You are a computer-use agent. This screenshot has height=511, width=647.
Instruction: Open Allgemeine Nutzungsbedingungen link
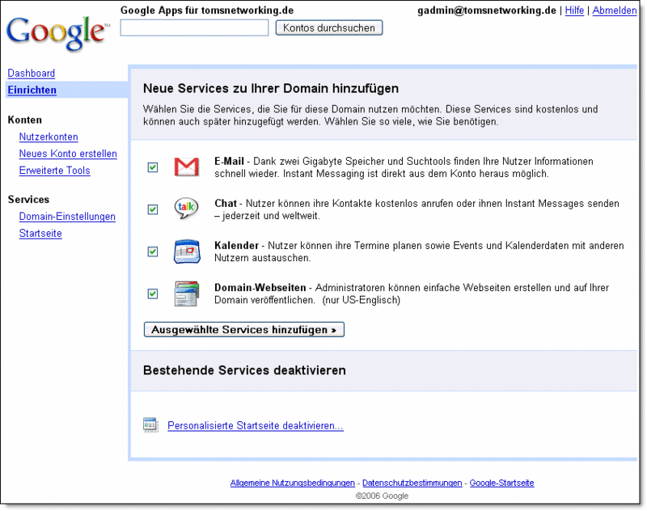point(293,483)
